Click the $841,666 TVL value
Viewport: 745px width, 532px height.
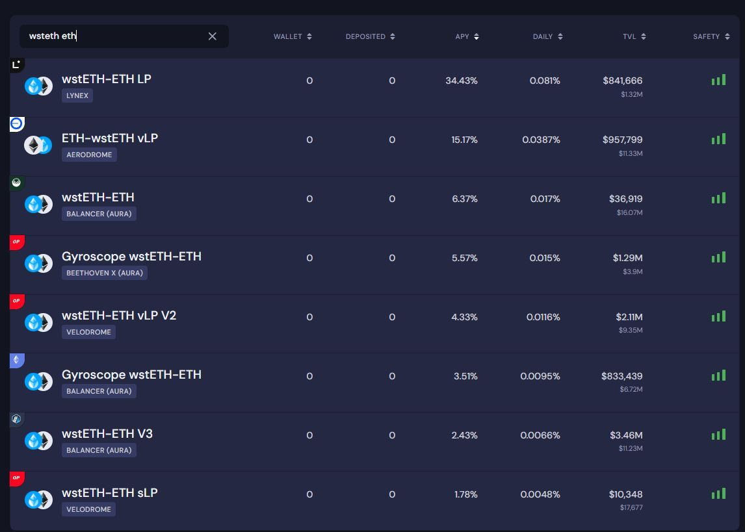point(622,81)
